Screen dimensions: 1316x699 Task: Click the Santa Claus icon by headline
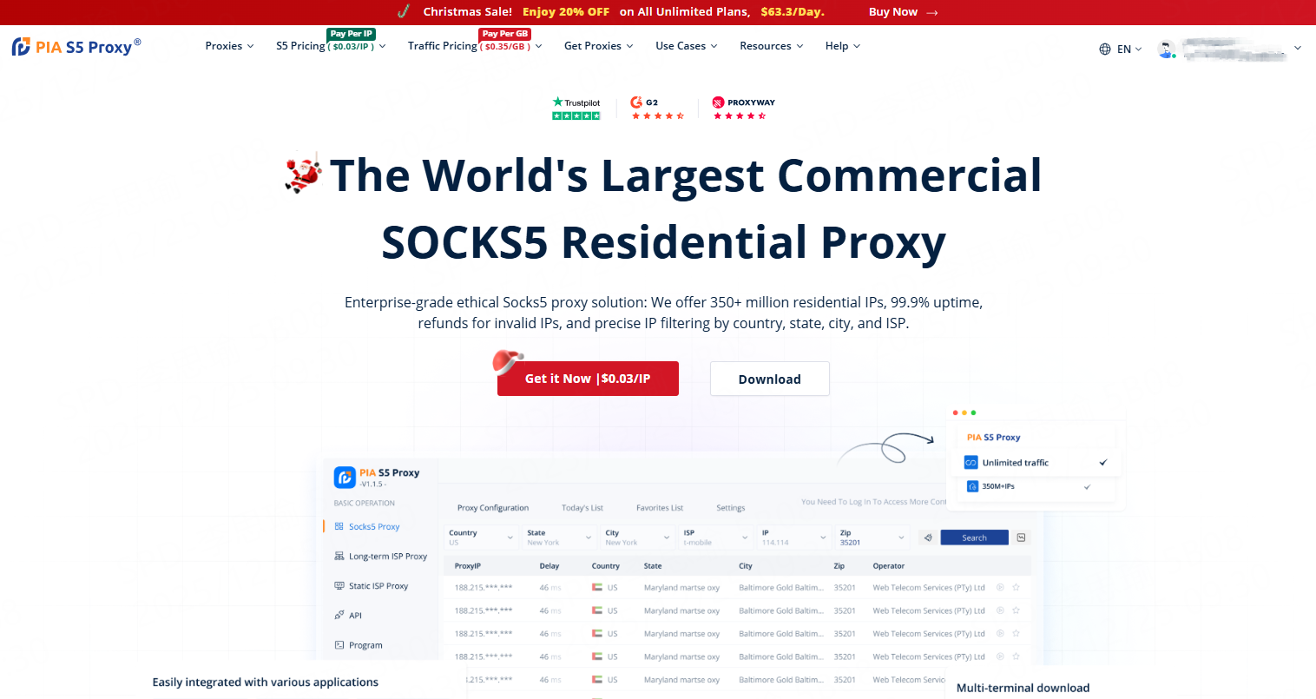coord(304,174)
